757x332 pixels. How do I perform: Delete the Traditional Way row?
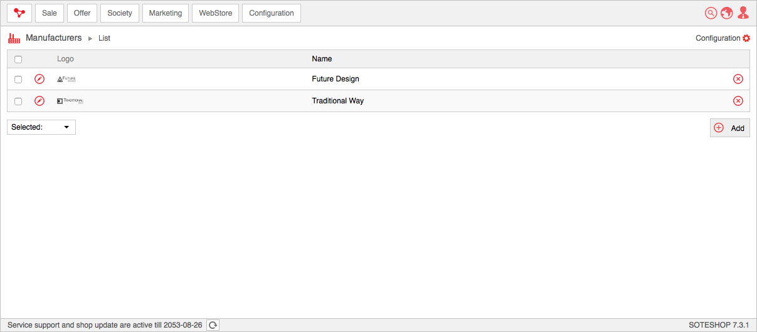738,101
